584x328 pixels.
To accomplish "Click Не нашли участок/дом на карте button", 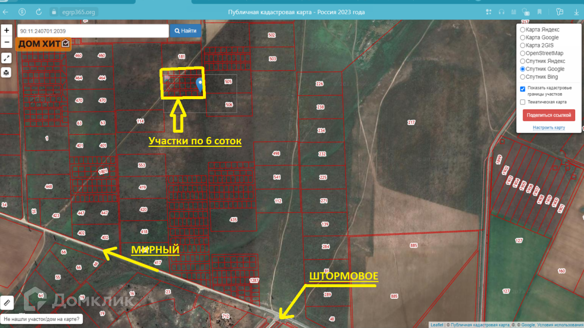I will tap(42, 319).
